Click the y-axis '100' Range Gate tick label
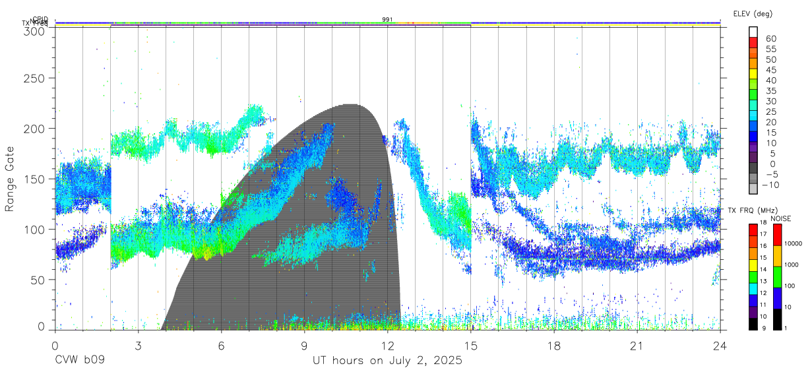This screenshot has width=810, height=374. [34, 229]
